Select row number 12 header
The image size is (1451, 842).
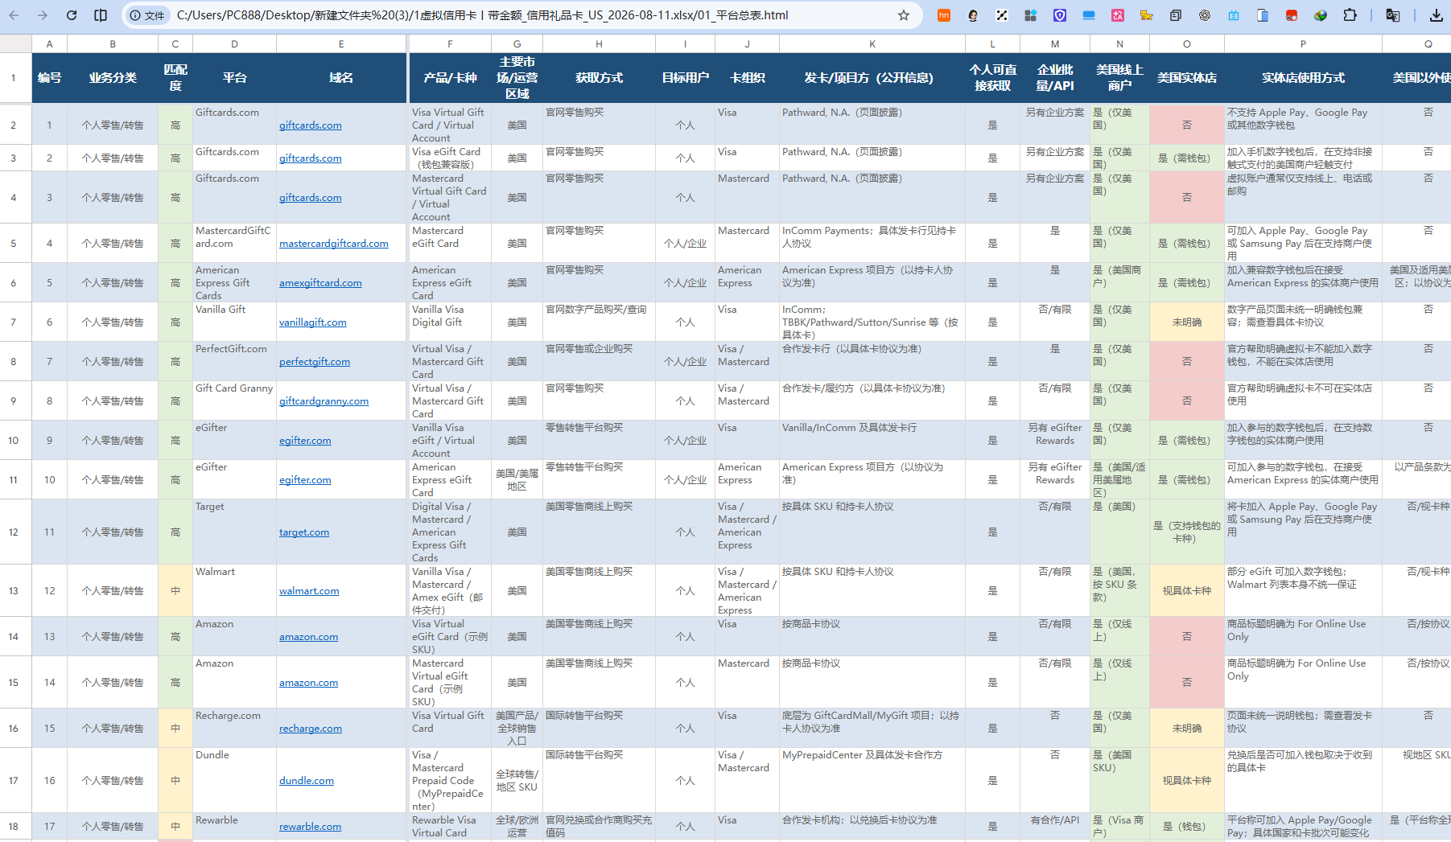14,532
